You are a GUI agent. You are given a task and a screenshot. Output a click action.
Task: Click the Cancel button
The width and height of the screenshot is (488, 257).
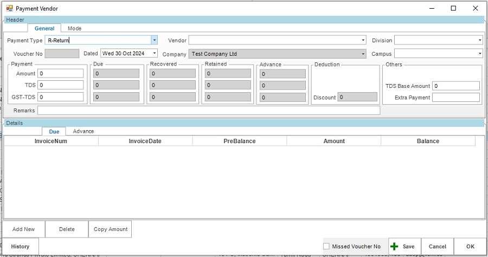437,246
